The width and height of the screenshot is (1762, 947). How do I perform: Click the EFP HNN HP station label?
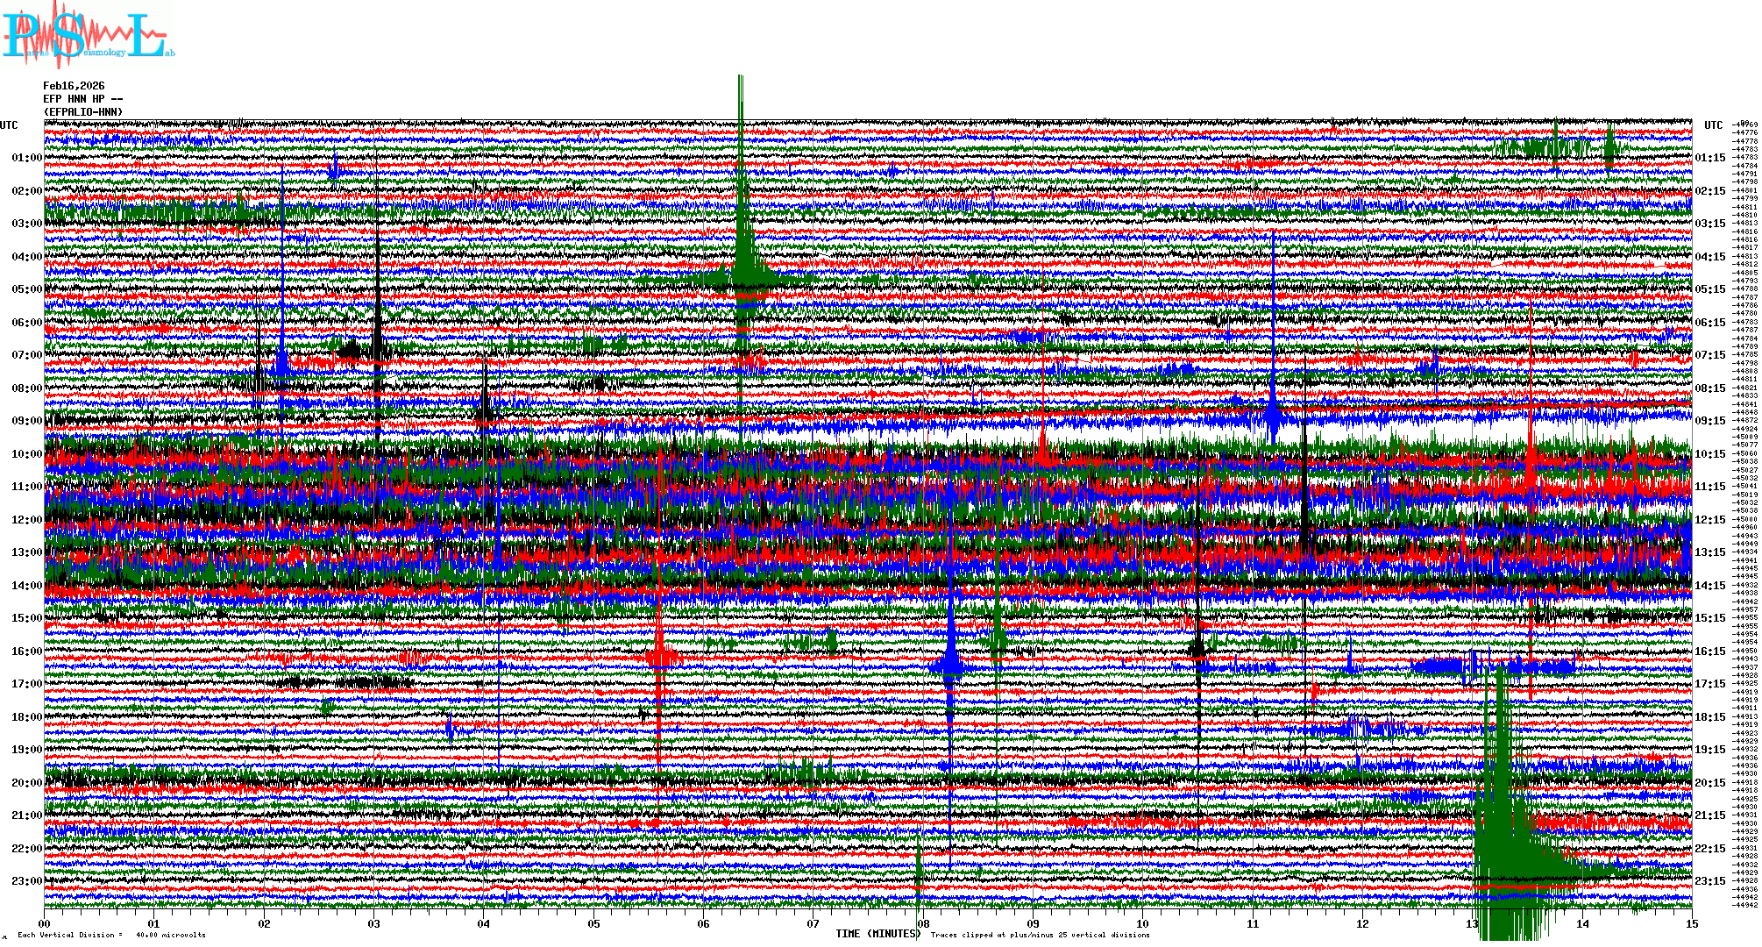(x=79, y=99)
